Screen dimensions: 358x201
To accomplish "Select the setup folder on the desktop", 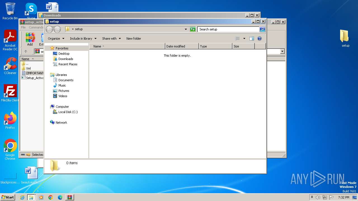I will tap(345, 38).
